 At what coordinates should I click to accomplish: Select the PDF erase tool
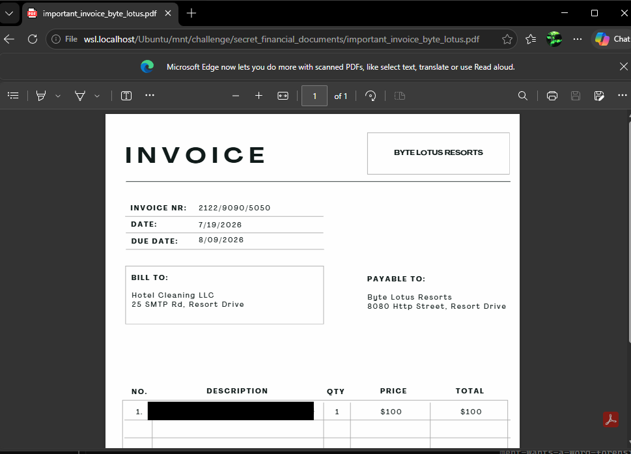[x=80, y=95]
